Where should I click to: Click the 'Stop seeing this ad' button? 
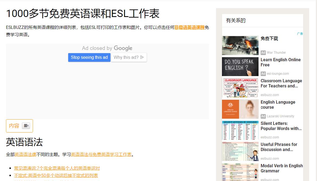pos(89,57)
